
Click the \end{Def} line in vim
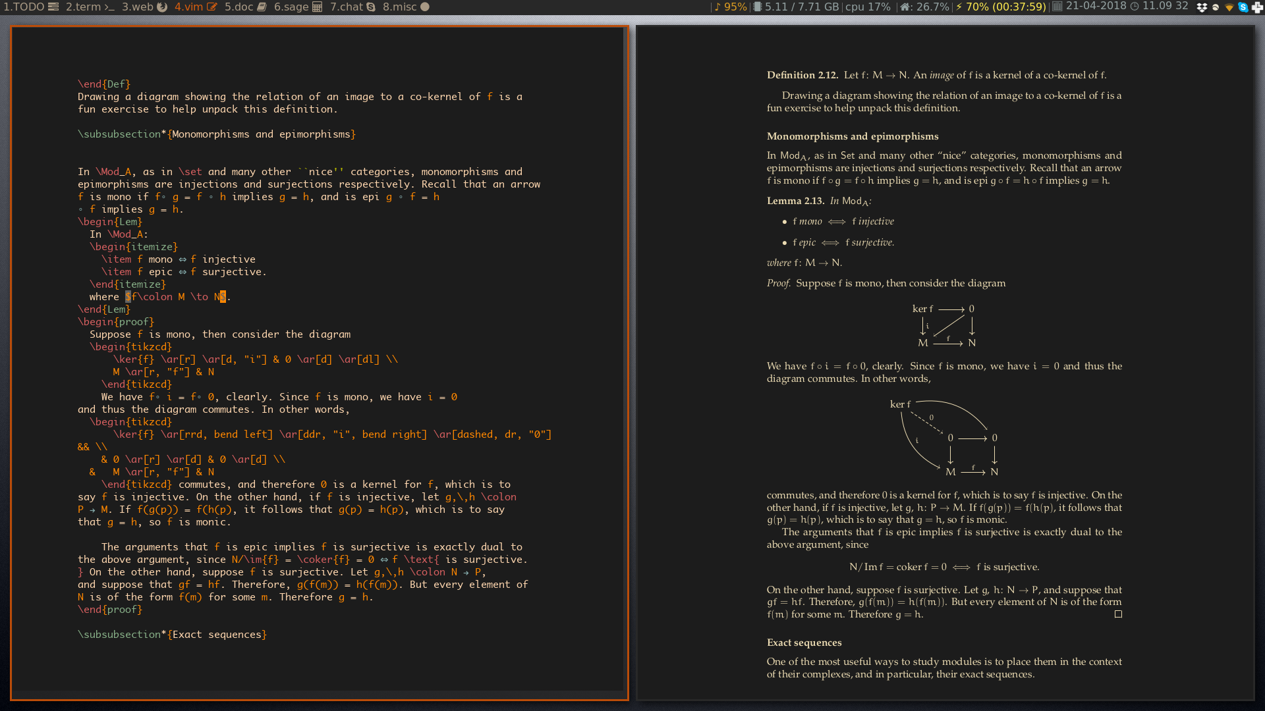(104, 84)
